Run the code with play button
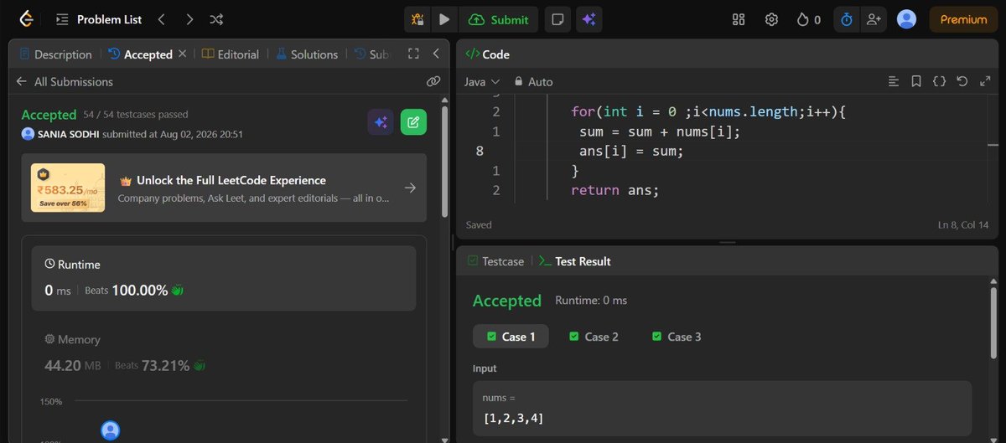The height and width of the screenshot is (443, 1006). coord(444,19)
